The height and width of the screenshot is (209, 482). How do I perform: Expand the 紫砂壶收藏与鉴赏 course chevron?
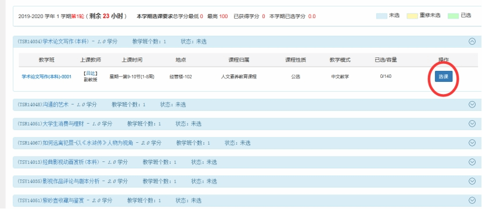[473, 200]
